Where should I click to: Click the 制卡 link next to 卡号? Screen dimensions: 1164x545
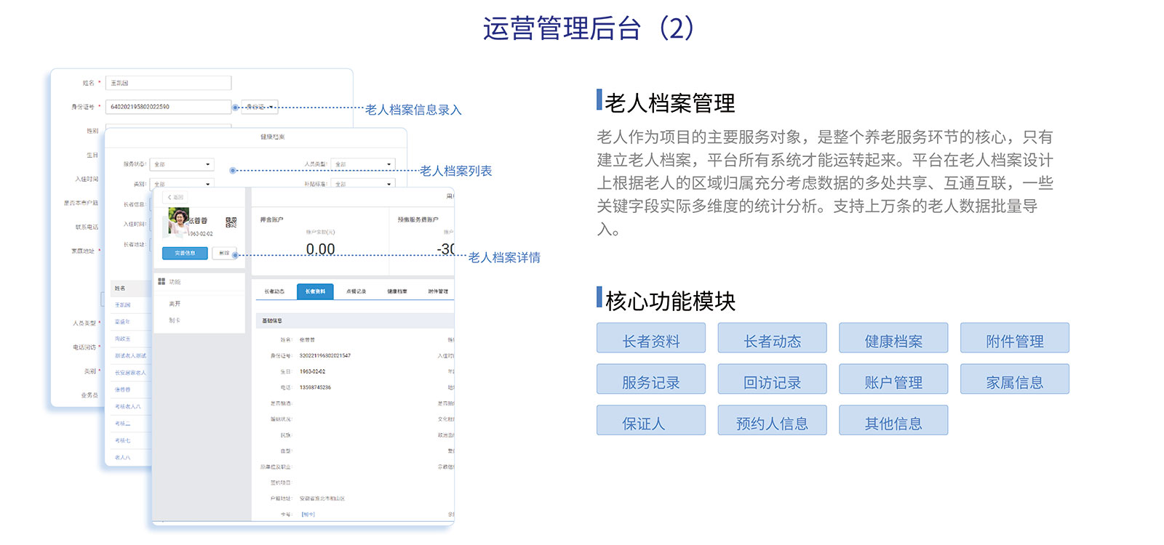[x=308, y=514]
